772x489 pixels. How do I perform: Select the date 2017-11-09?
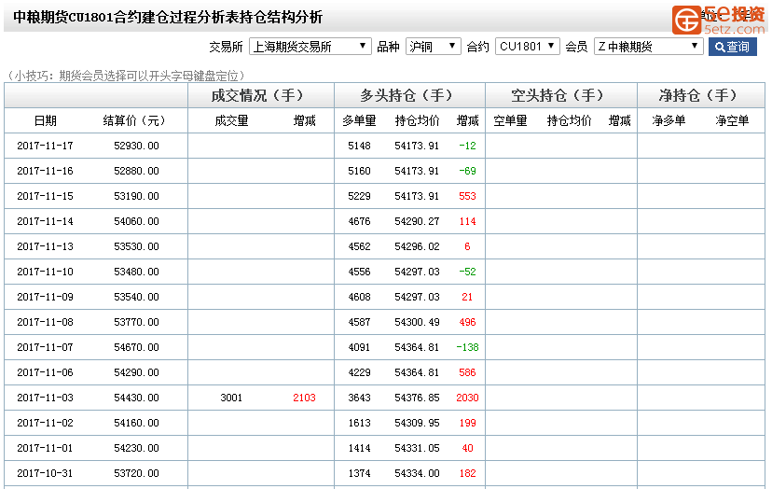point(45,297)
